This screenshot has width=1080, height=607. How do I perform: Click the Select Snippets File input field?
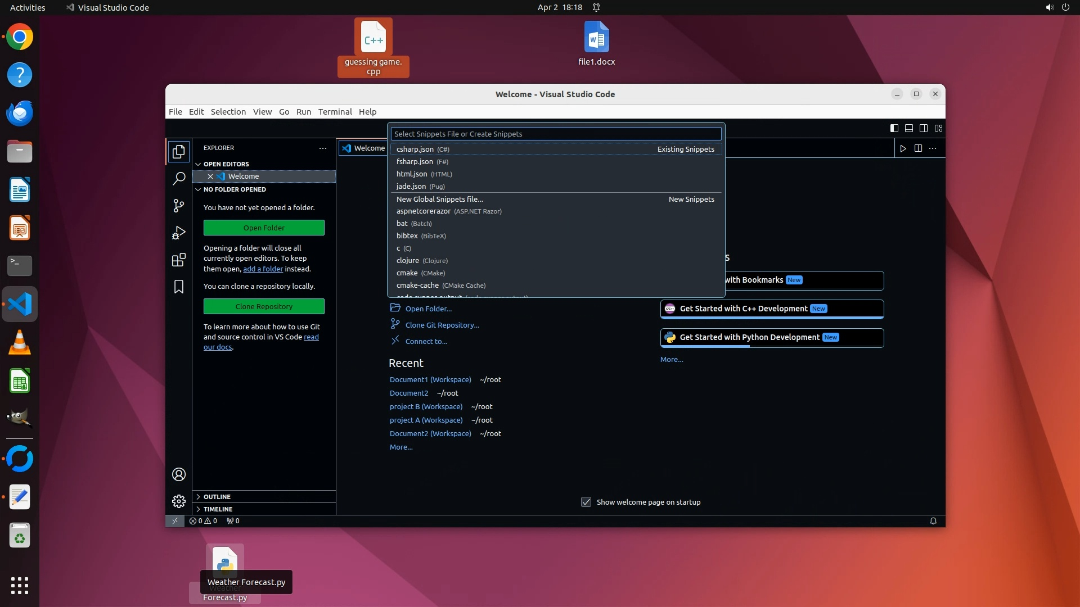click(x=555, y=134)
